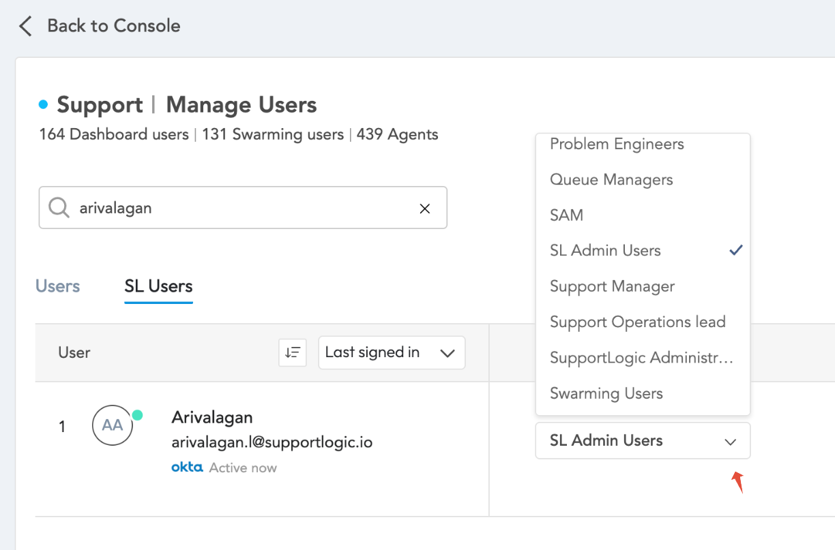Select Queue Managers role option
This screenshot has height=550, width=835.
pyautogui.click(x=611, y=180)
